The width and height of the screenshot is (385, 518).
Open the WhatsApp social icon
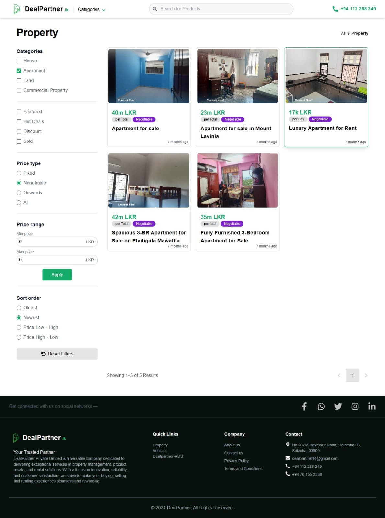point(321,406)
